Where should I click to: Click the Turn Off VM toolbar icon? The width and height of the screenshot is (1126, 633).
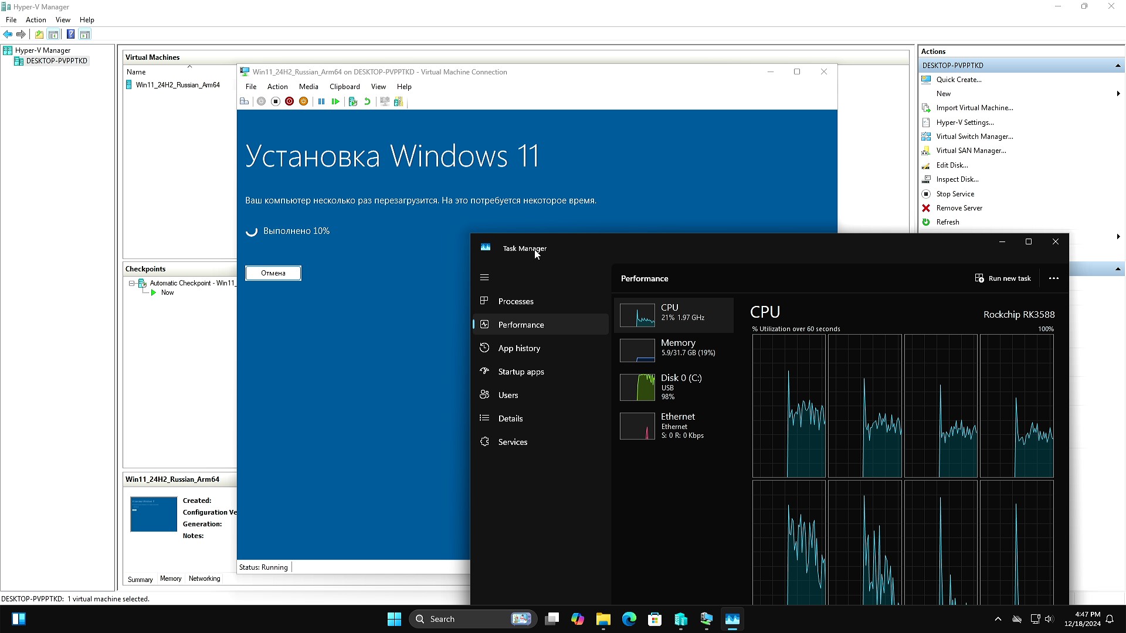coord(275,101)
